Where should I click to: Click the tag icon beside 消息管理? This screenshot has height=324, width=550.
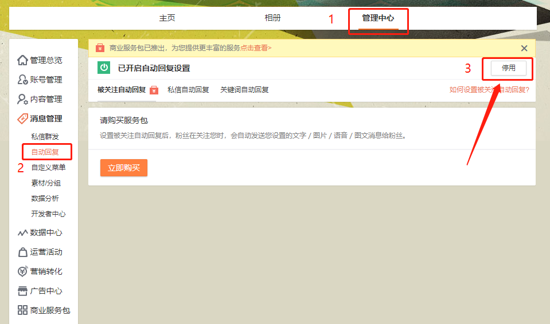tap(22, 118)
